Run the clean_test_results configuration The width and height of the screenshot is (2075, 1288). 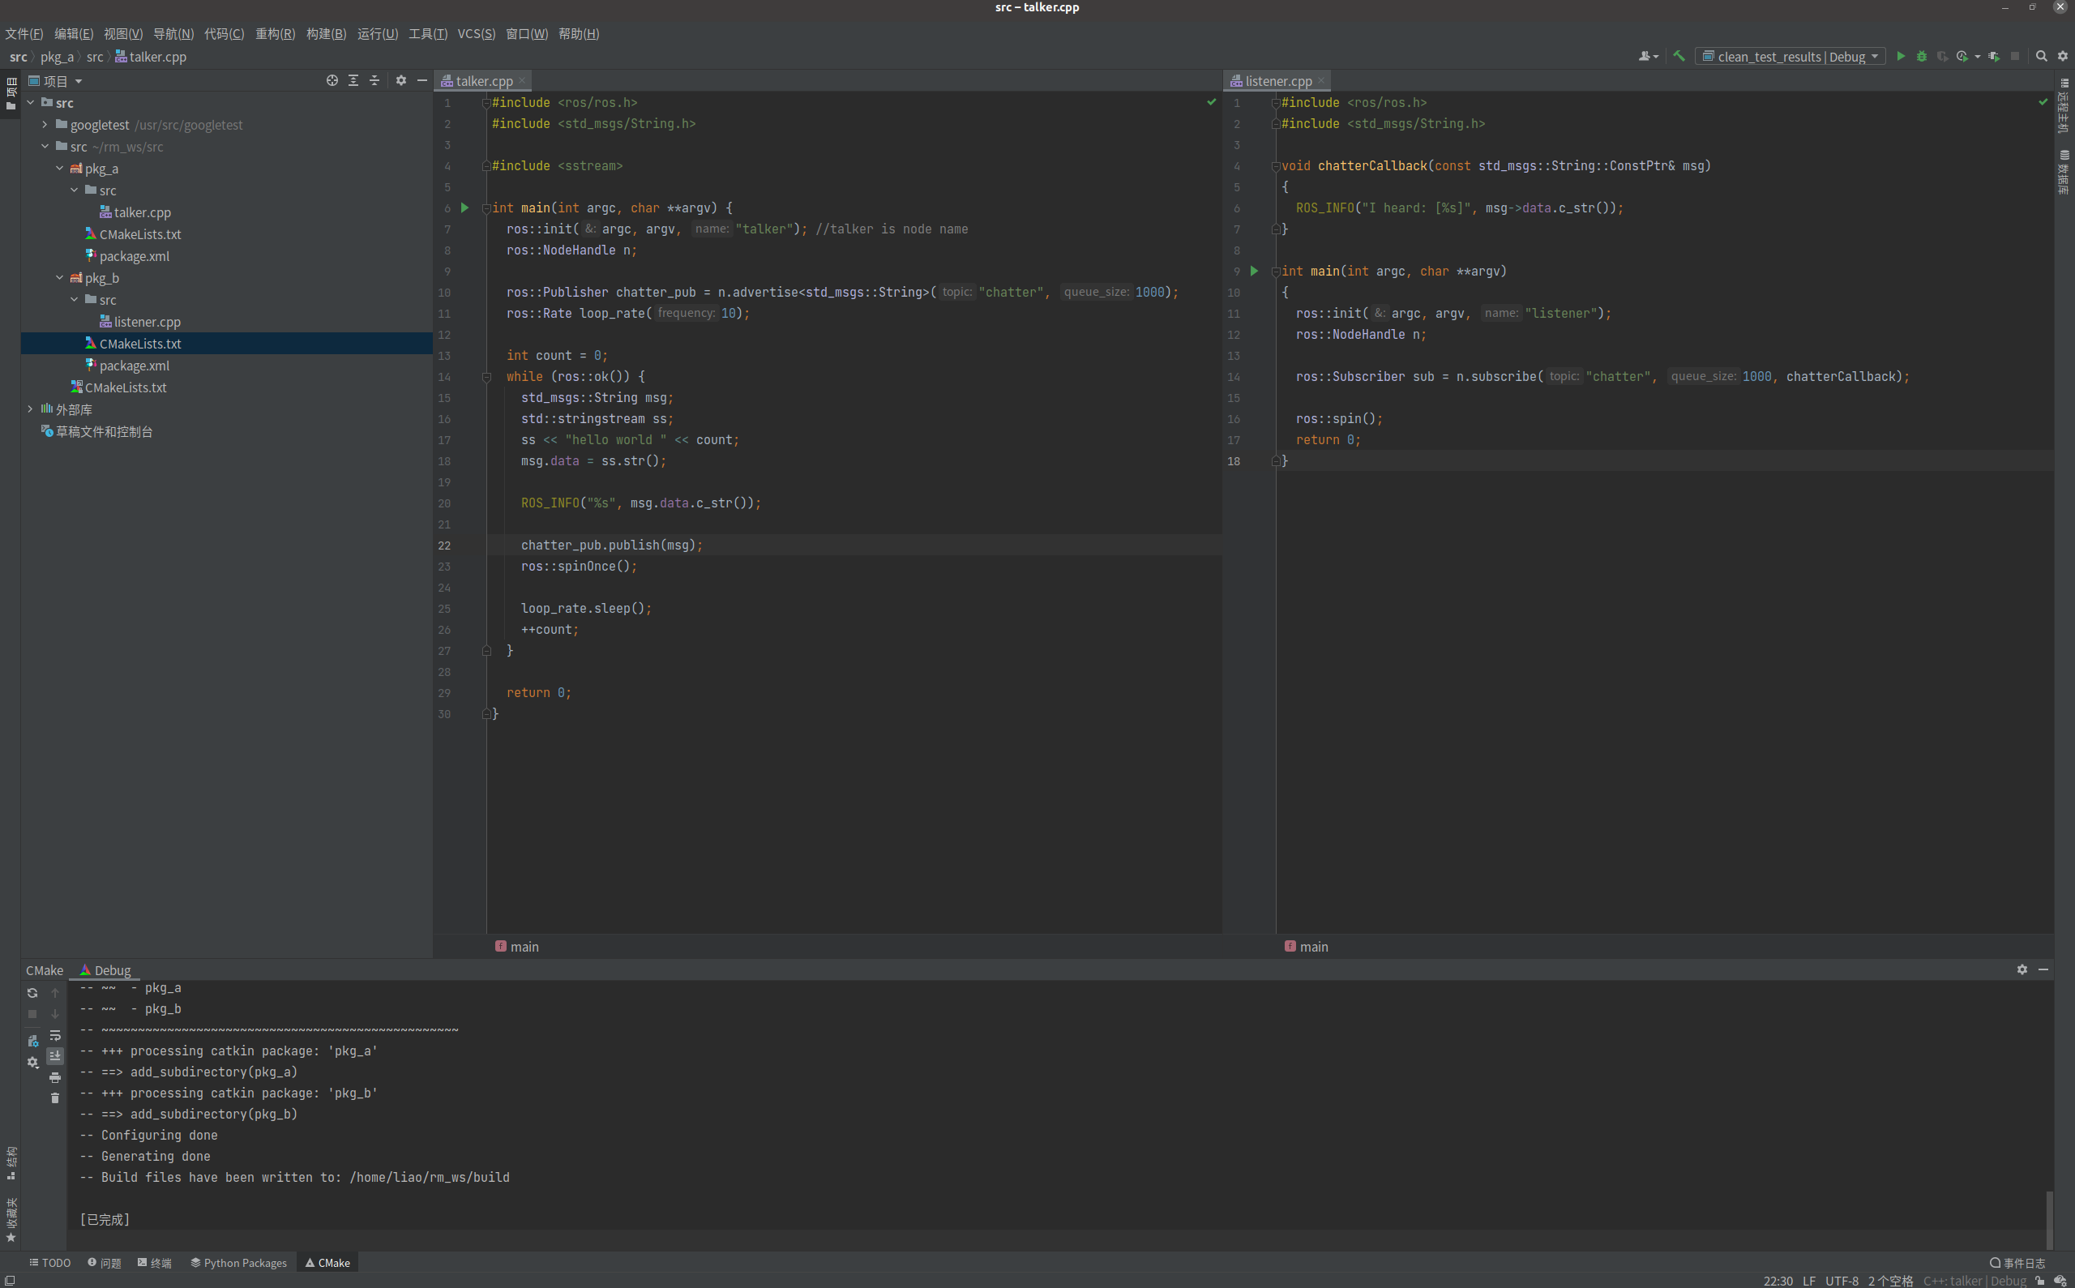[1901, 56]
